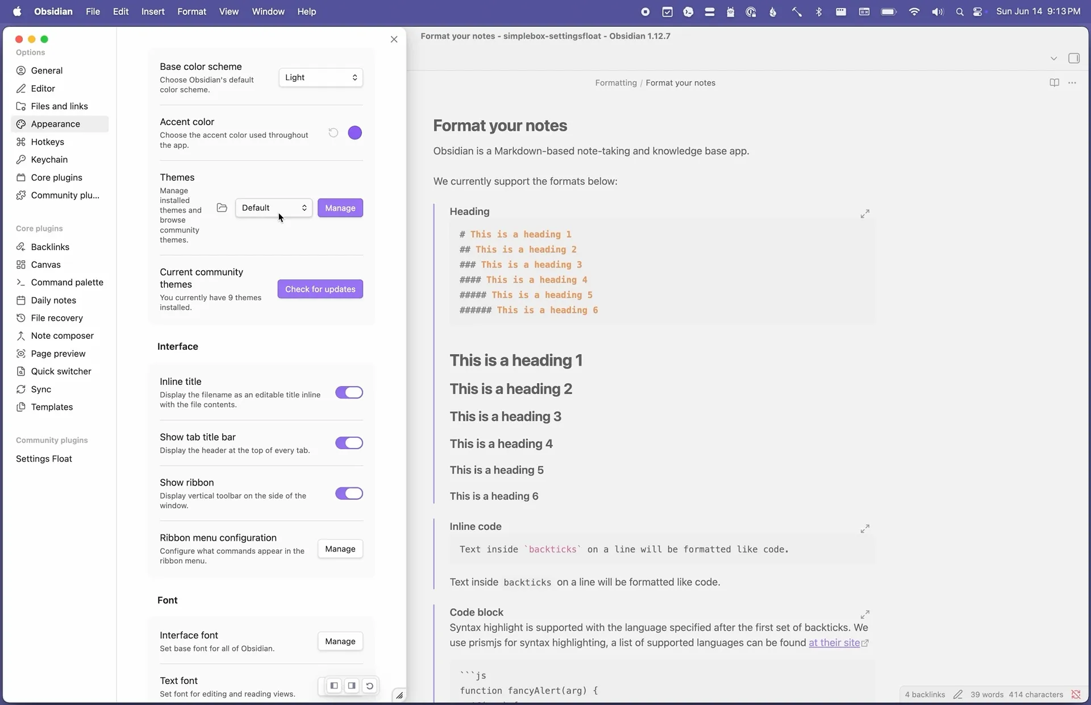Open Note composer settings
The image size is (1091, 705).
[60, 336]
